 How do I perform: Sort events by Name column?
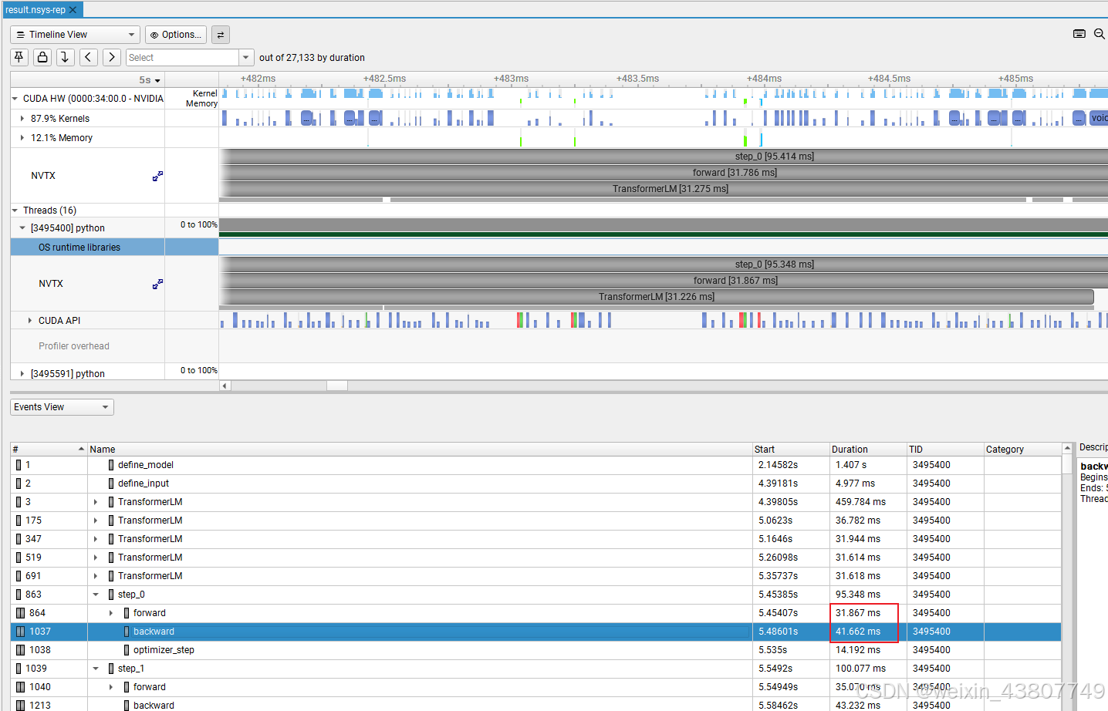[x=420, y=450]
